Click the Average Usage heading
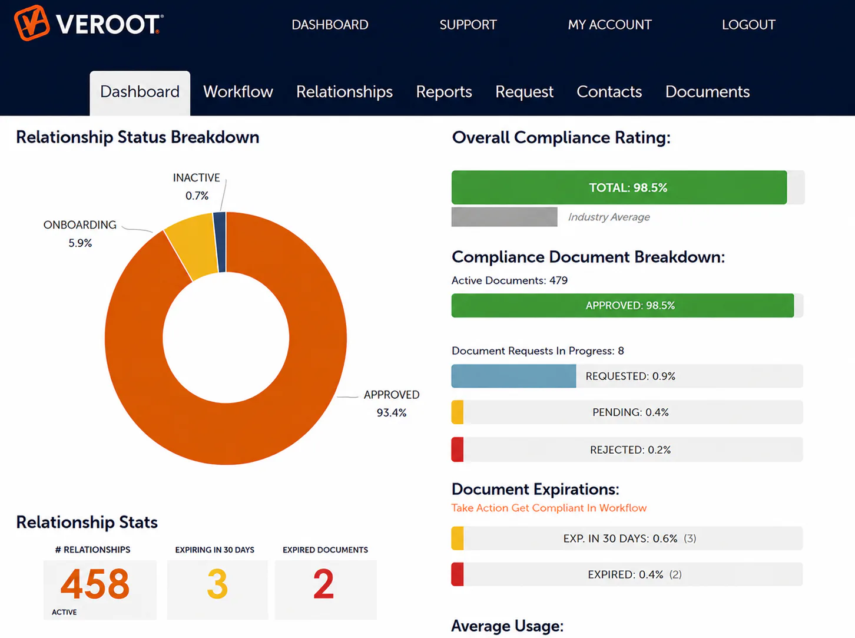 tap(507, 626)
